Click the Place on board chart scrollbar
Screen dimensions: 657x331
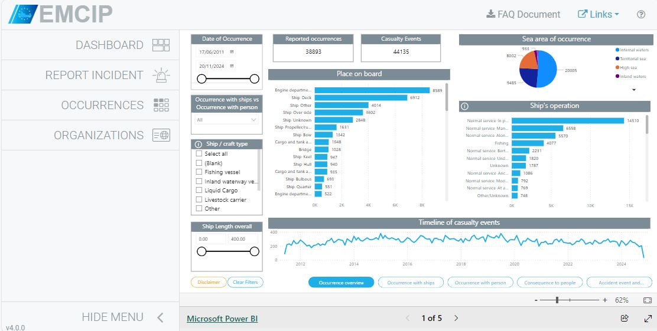coord(447,97)
